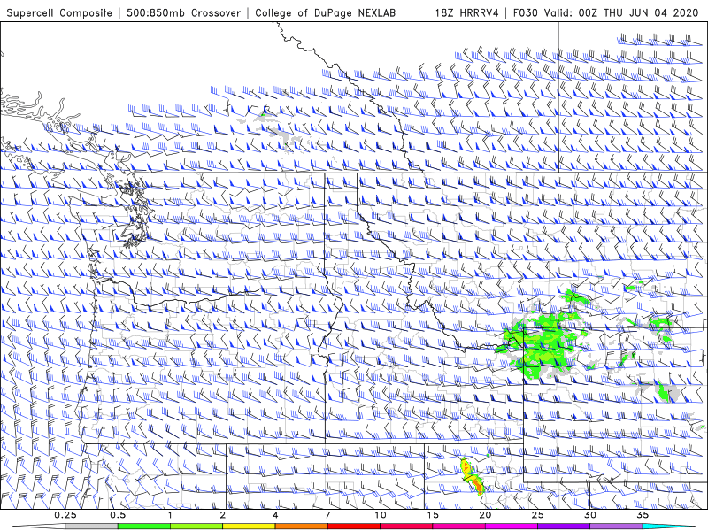Pick the purple 25–30 color bar segment
This screenshot has height=531, width=708.
(x=564, y=527)
